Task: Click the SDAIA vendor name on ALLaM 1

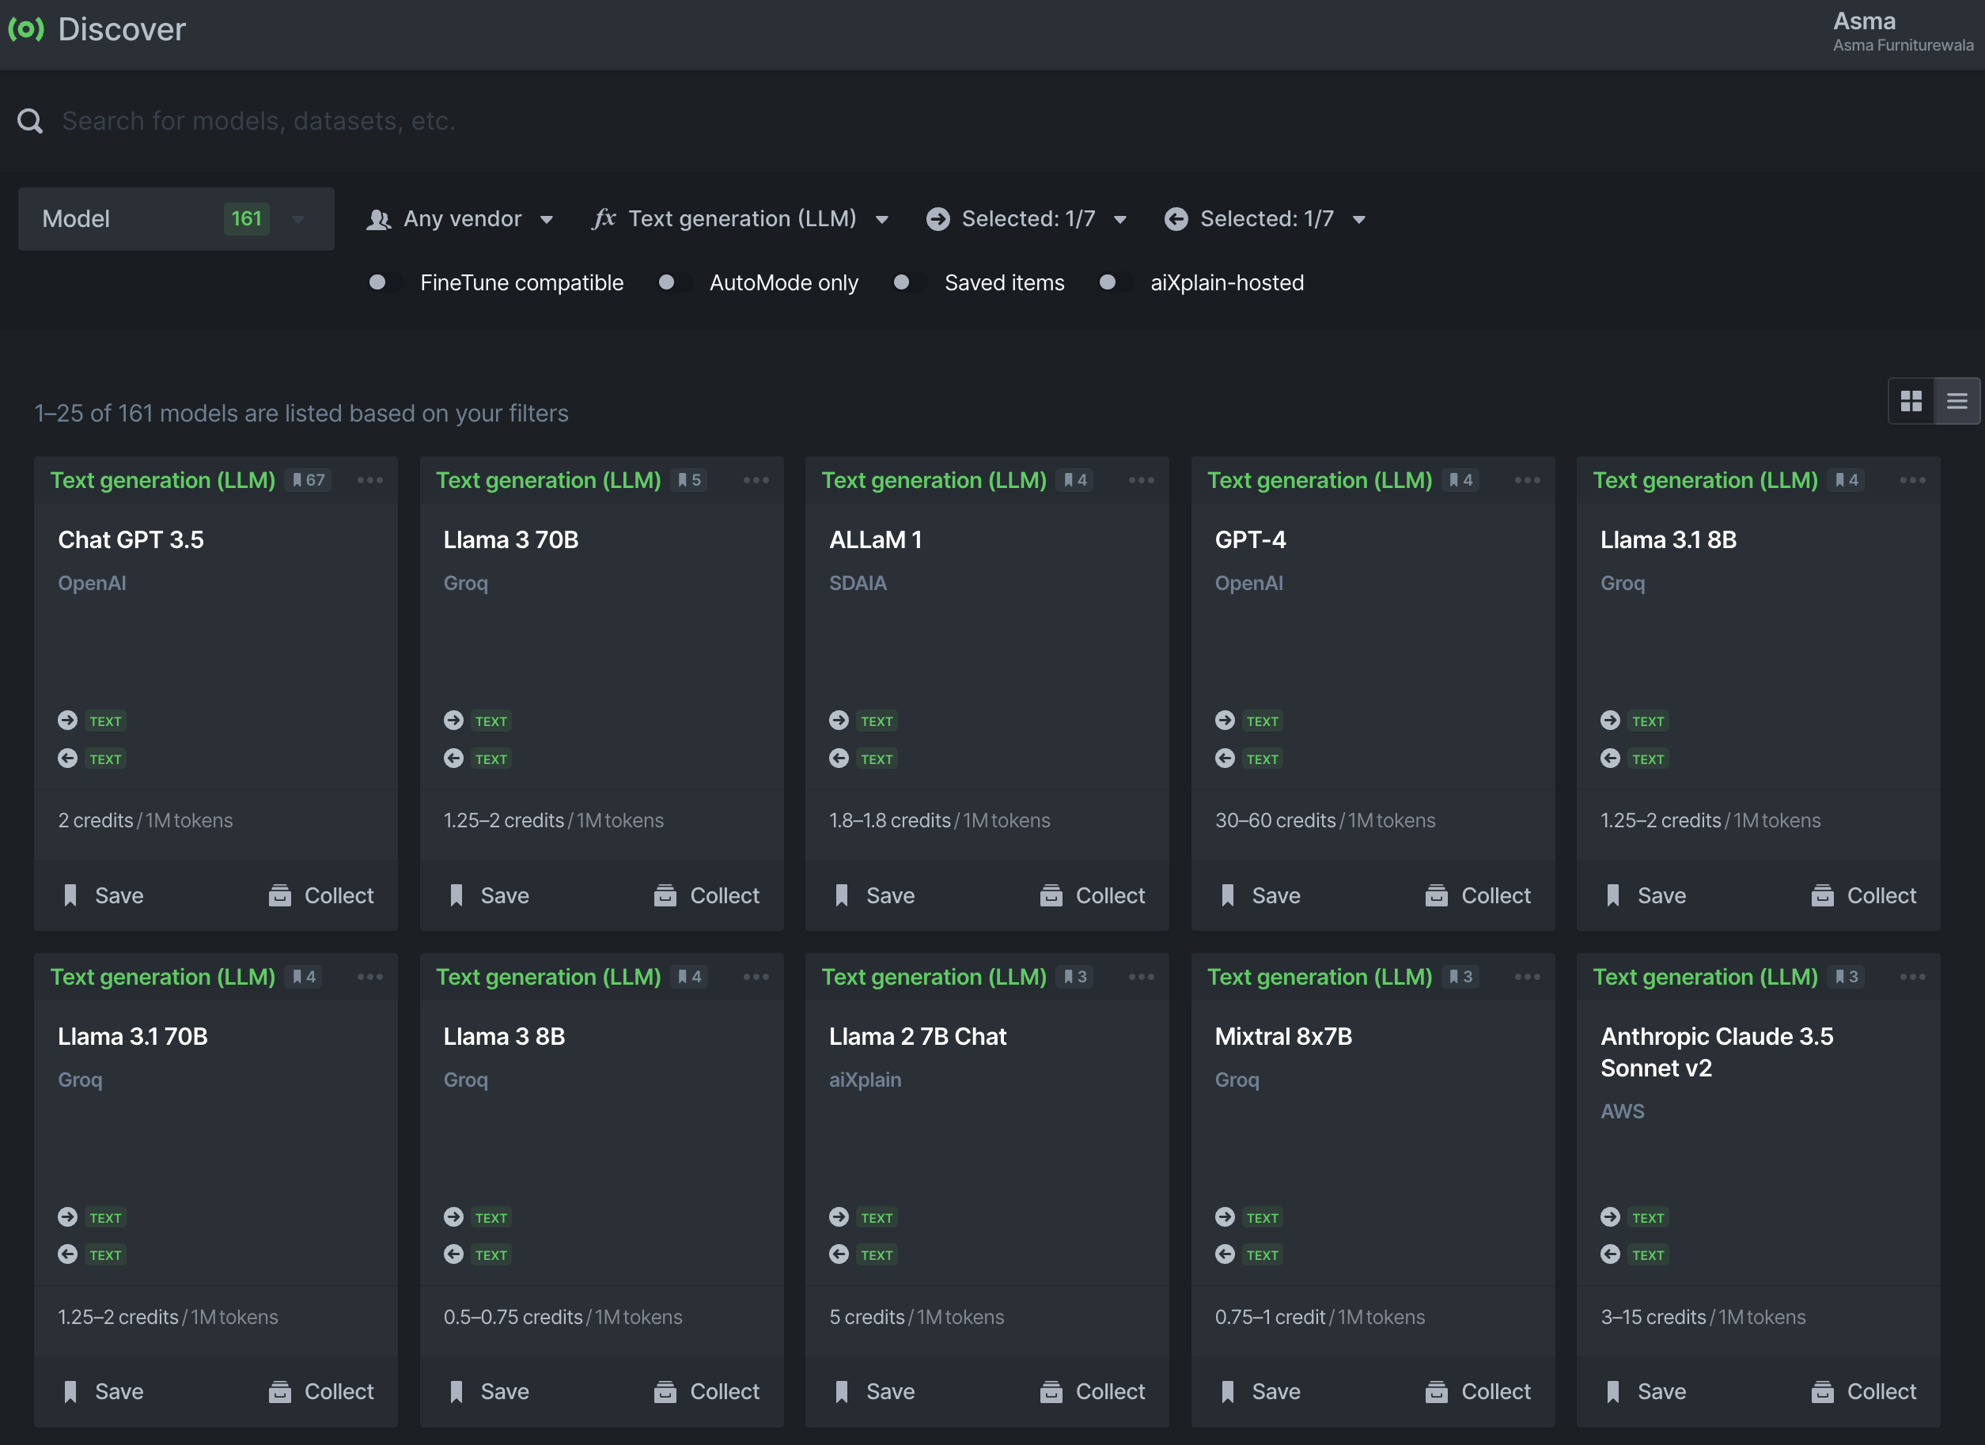Action: pyautogui.click(x=858, y=584)
